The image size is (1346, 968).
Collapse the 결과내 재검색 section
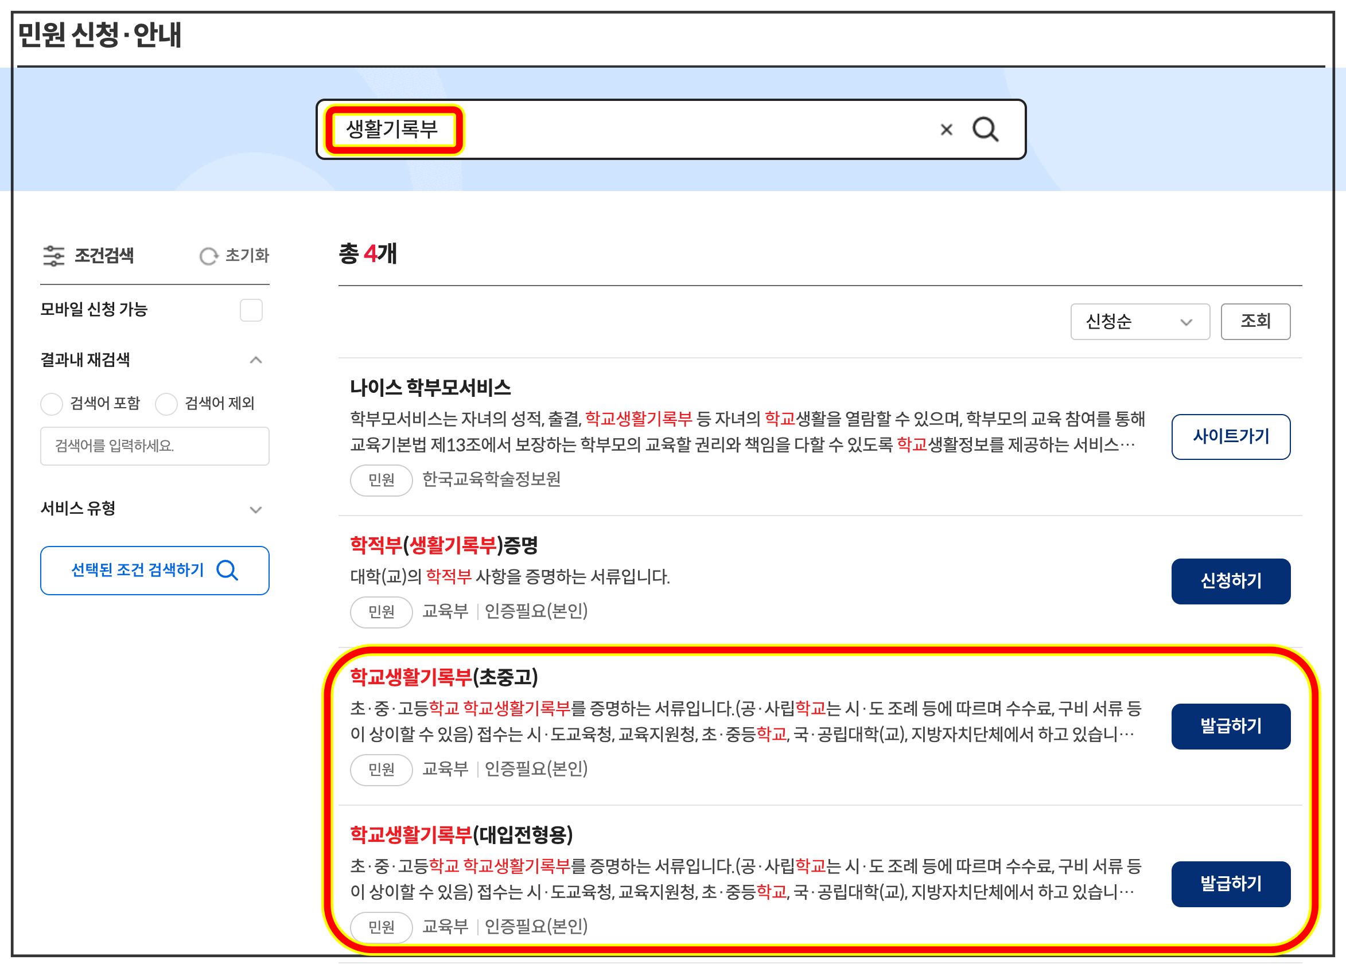[256, 360]
